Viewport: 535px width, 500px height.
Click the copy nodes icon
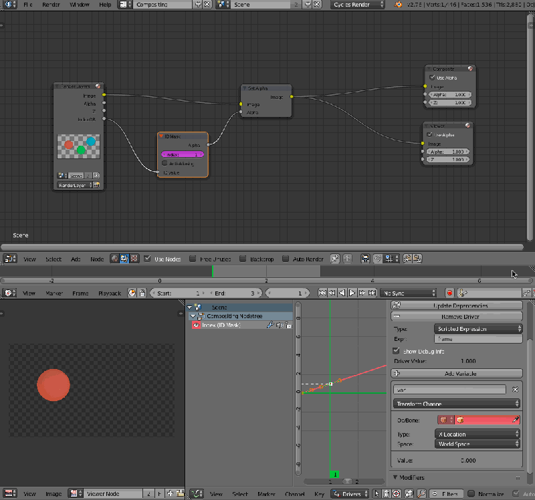[x=407, y=259]
